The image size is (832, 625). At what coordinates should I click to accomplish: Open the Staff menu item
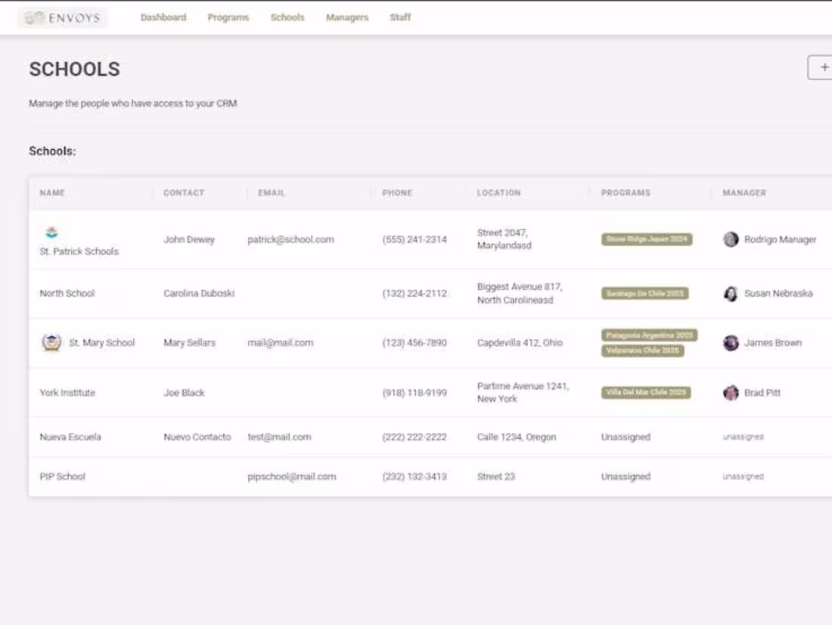click(x=399, y=17)
